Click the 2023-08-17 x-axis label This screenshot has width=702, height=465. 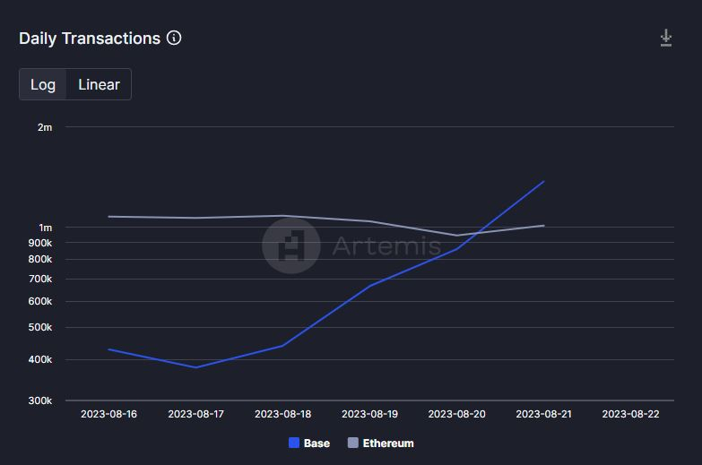(195, 414)
